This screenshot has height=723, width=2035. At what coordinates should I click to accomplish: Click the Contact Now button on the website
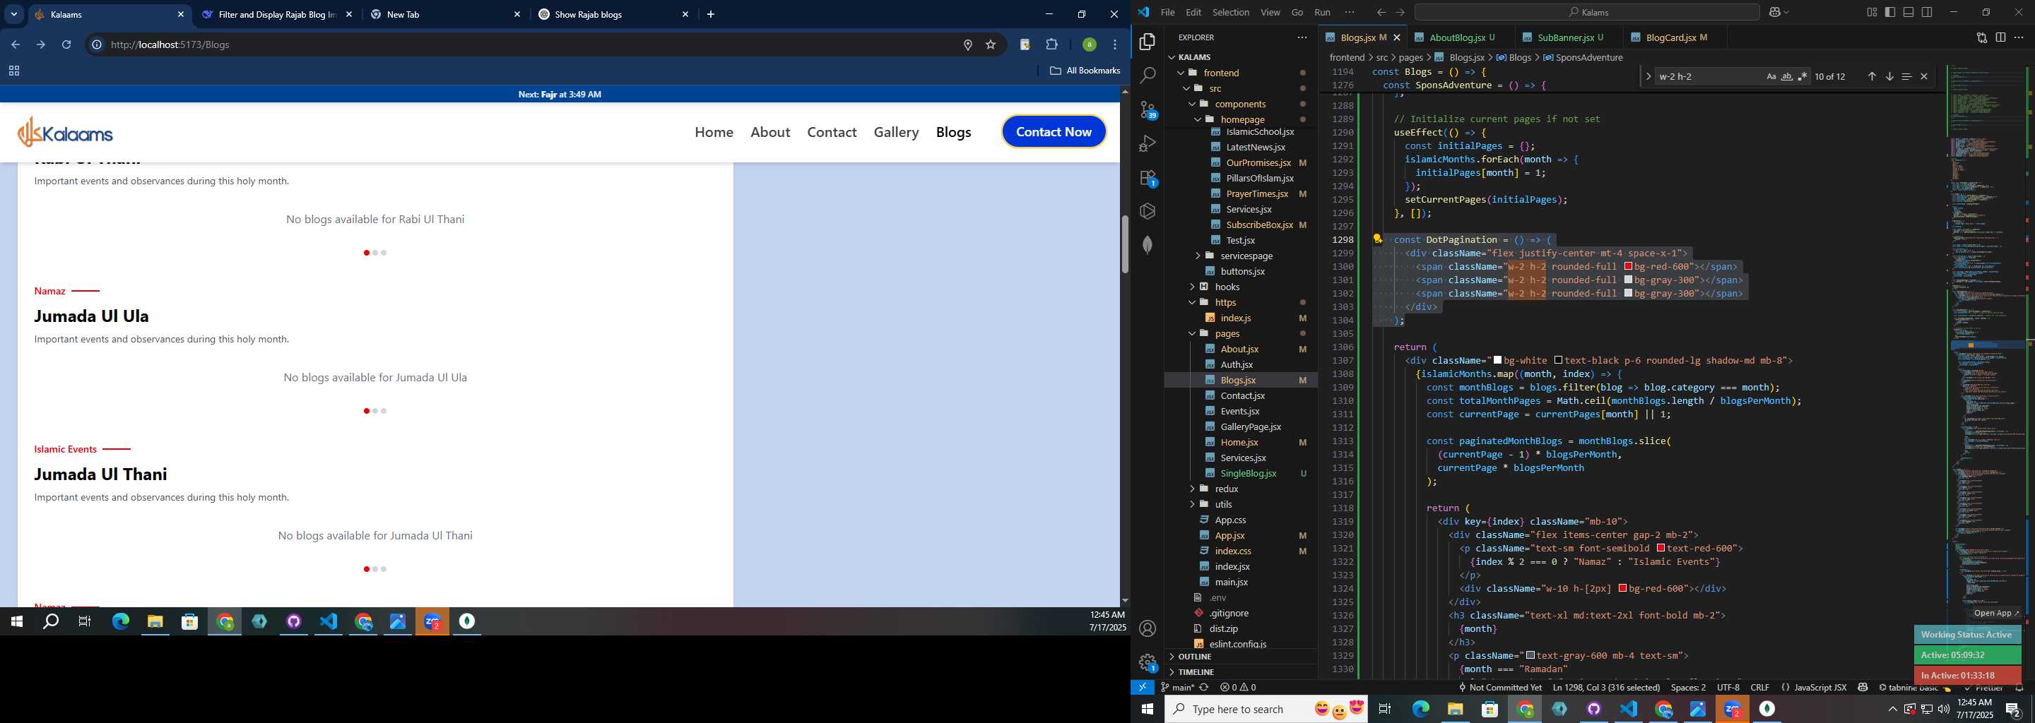1054,132
